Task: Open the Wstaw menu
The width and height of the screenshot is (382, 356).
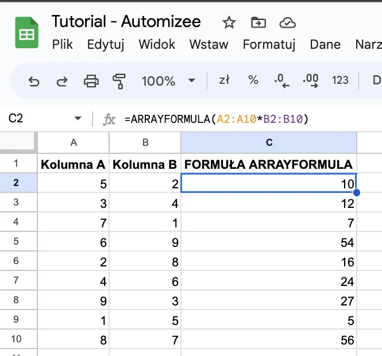Action: tap(209, 44)
